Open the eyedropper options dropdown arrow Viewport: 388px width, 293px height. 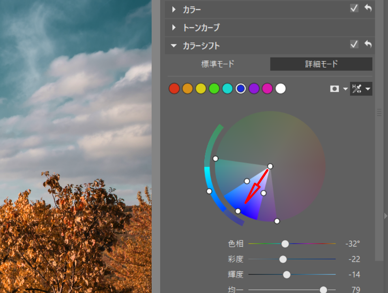[368, 89]
